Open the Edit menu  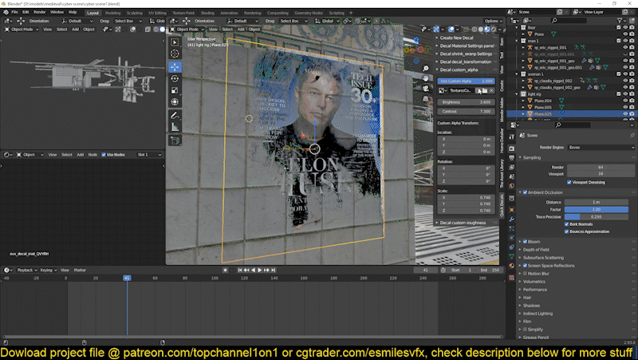pyautogui.click(x=26, y=12)
